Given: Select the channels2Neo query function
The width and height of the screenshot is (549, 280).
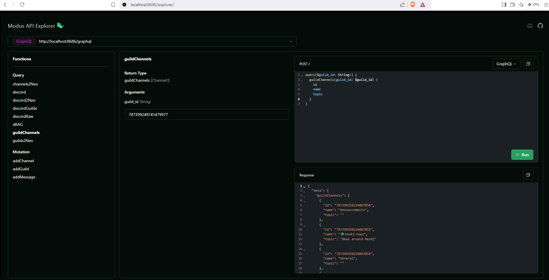Looking at the screenshot, I should click(25, 84).
